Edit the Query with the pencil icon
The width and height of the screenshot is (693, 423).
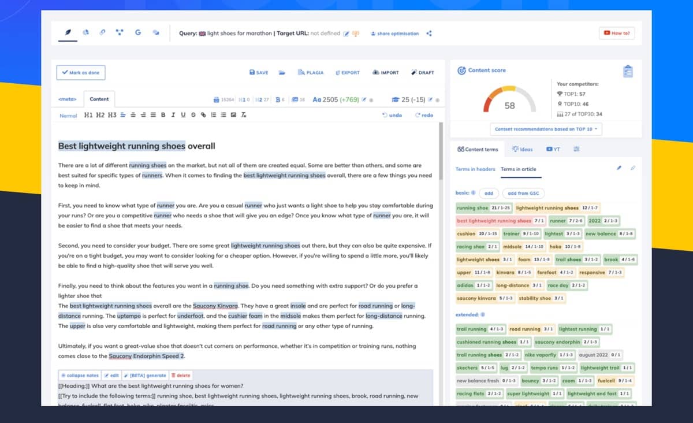[x=346, y=34]
